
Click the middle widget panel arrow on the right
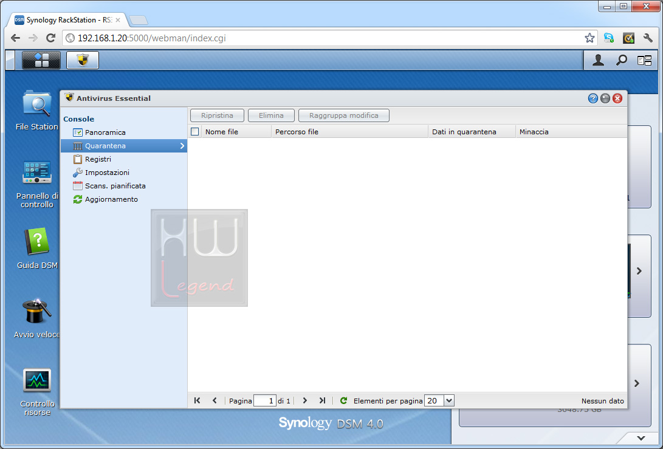[639, 270]
